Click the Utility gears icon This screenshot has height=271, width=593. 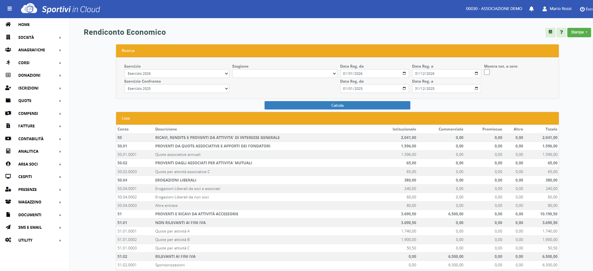coord(8,240)
